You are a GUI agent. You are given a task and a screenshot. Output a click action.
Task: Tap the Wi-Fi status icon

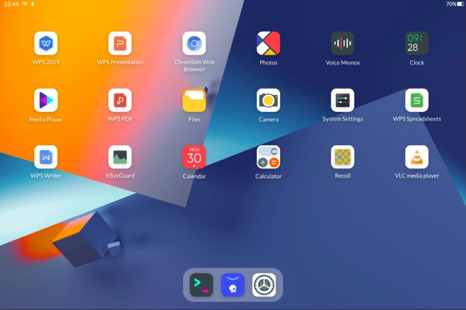pos(25,4)
